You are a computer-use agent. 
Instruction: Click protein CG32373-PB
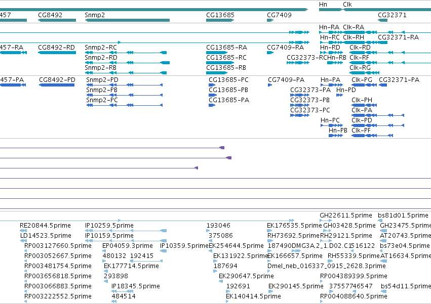tap(310, 100)
